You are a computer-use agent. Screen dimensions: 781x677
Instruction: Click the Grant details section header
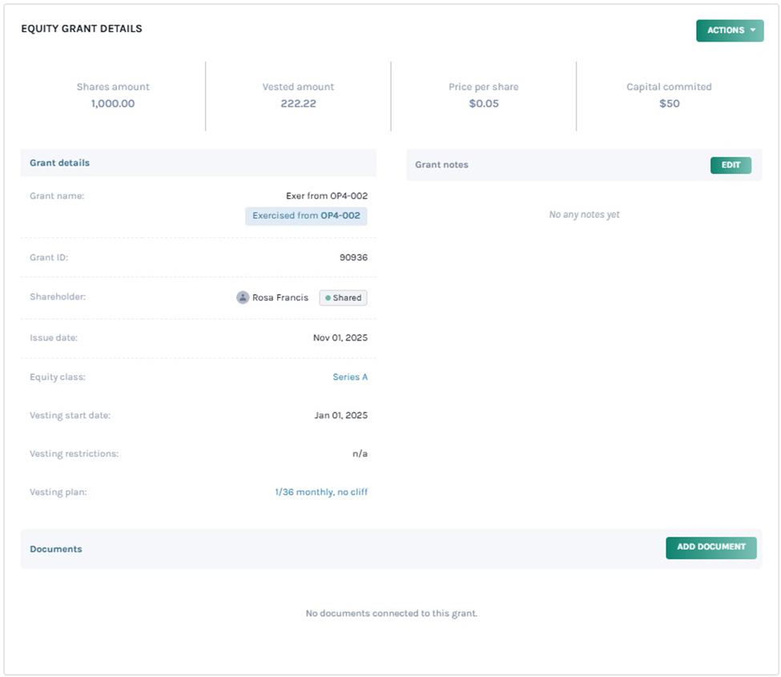(x=60, y=163)
